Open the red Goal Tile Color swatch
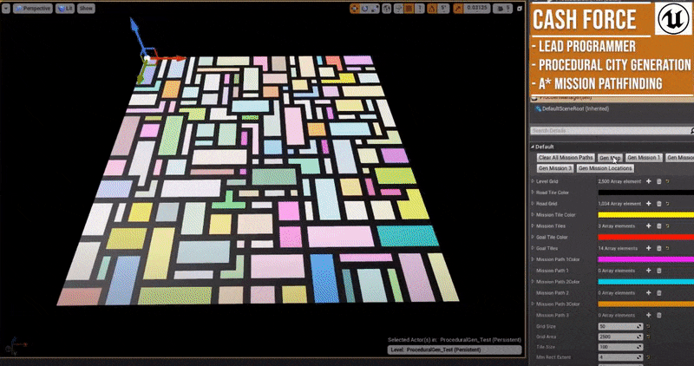Screen dimensions: 694x366 pyautogui.click(x=646, y=238)
